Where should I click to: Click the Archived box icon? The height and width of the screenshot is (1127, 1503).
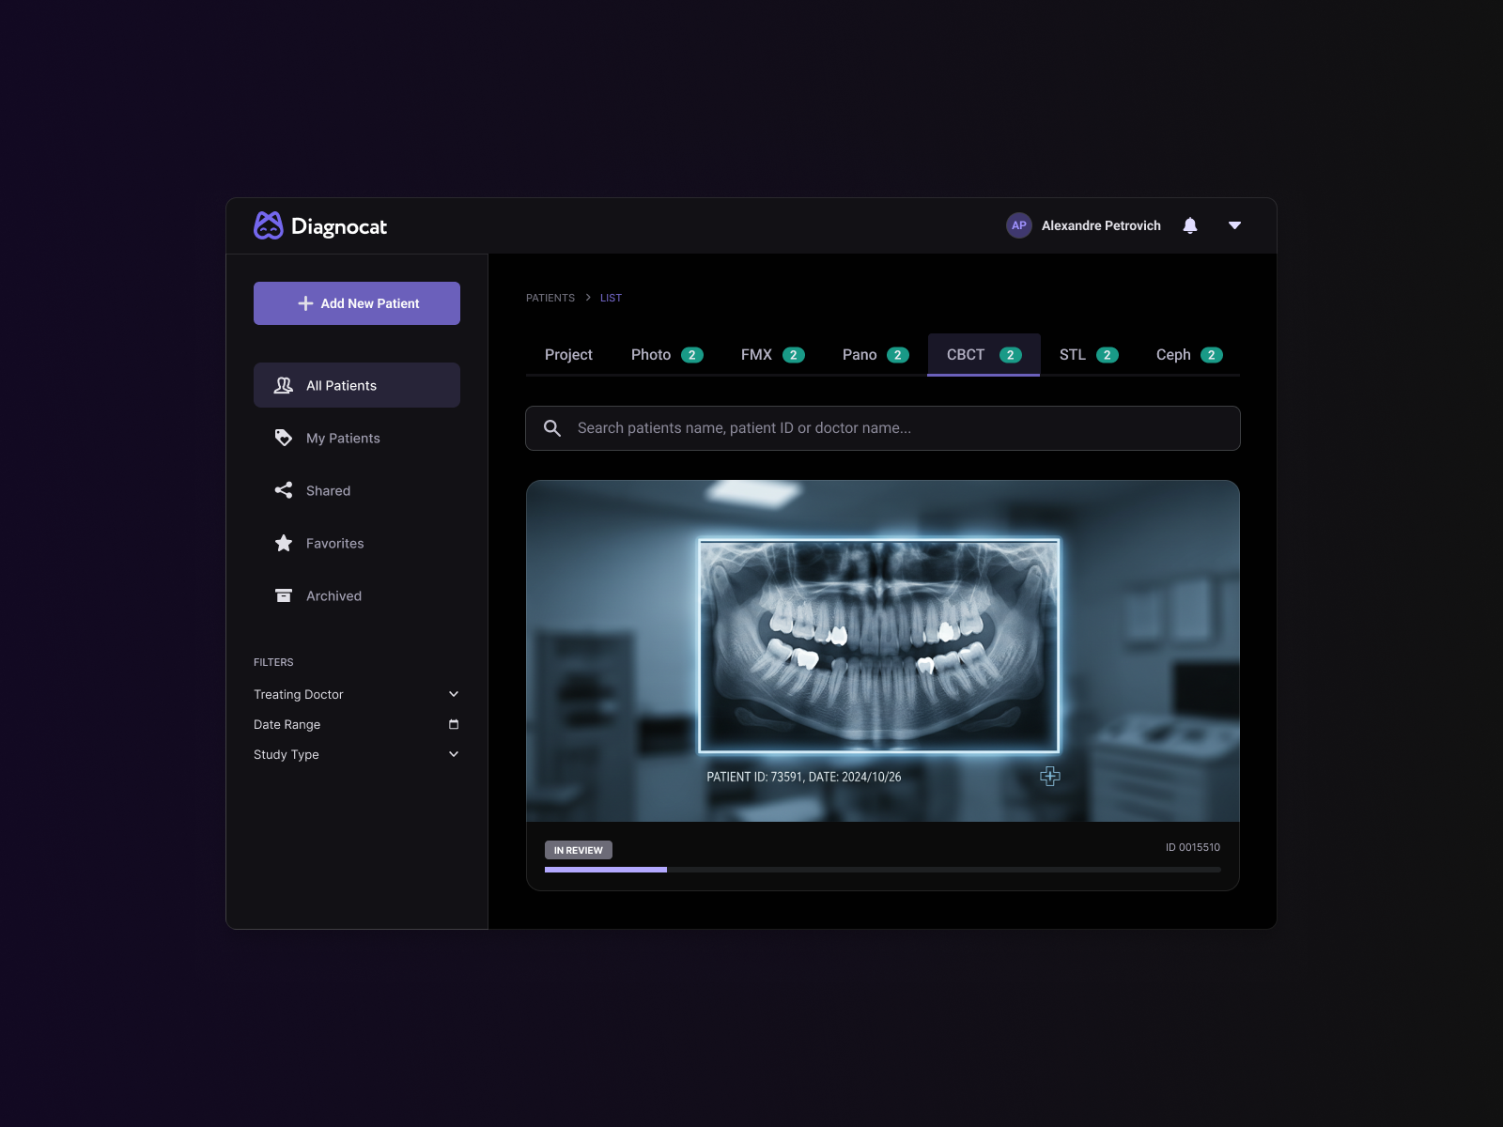tap(283, 595)
